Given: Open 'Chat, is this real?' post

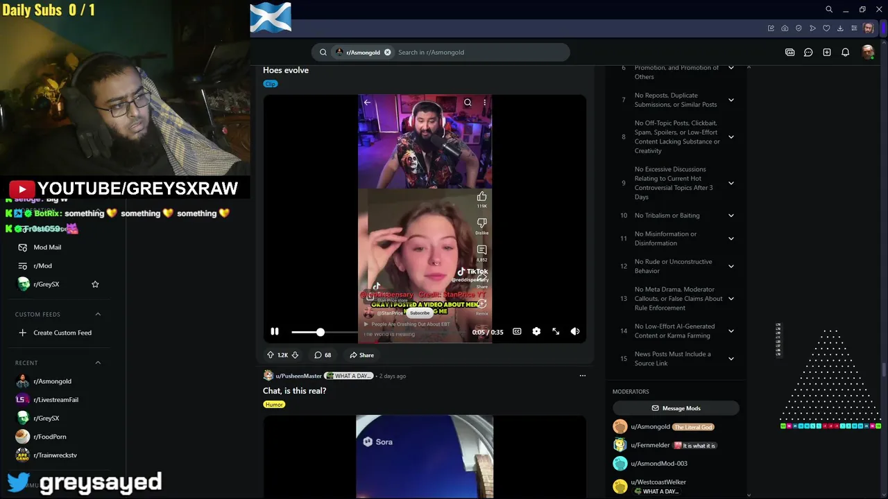Looking at the screenshot, I should (294, 391).
